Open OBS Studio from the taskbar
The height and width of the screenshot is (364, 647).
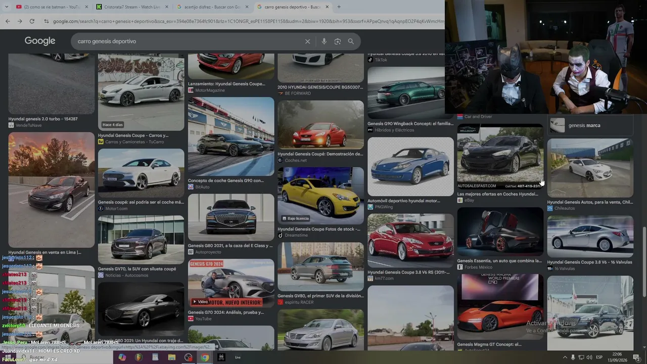[x=189, y=357]
